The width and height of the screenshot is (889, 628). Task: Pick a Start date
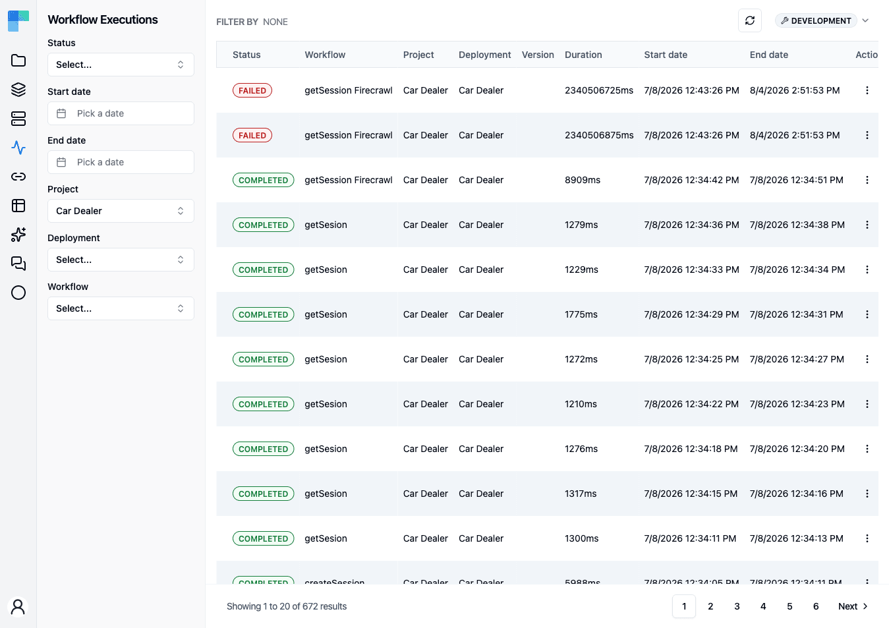(x=121, y=113)
